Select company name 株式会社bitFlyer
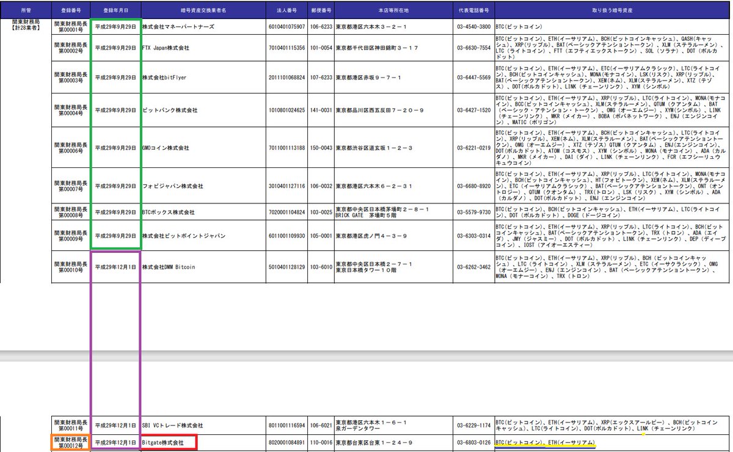Viewport: 733px width, 452px height. pos(164,78)
